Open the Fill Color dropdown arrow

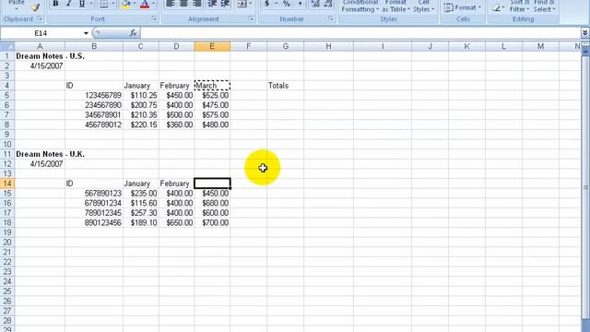point(135,4)
